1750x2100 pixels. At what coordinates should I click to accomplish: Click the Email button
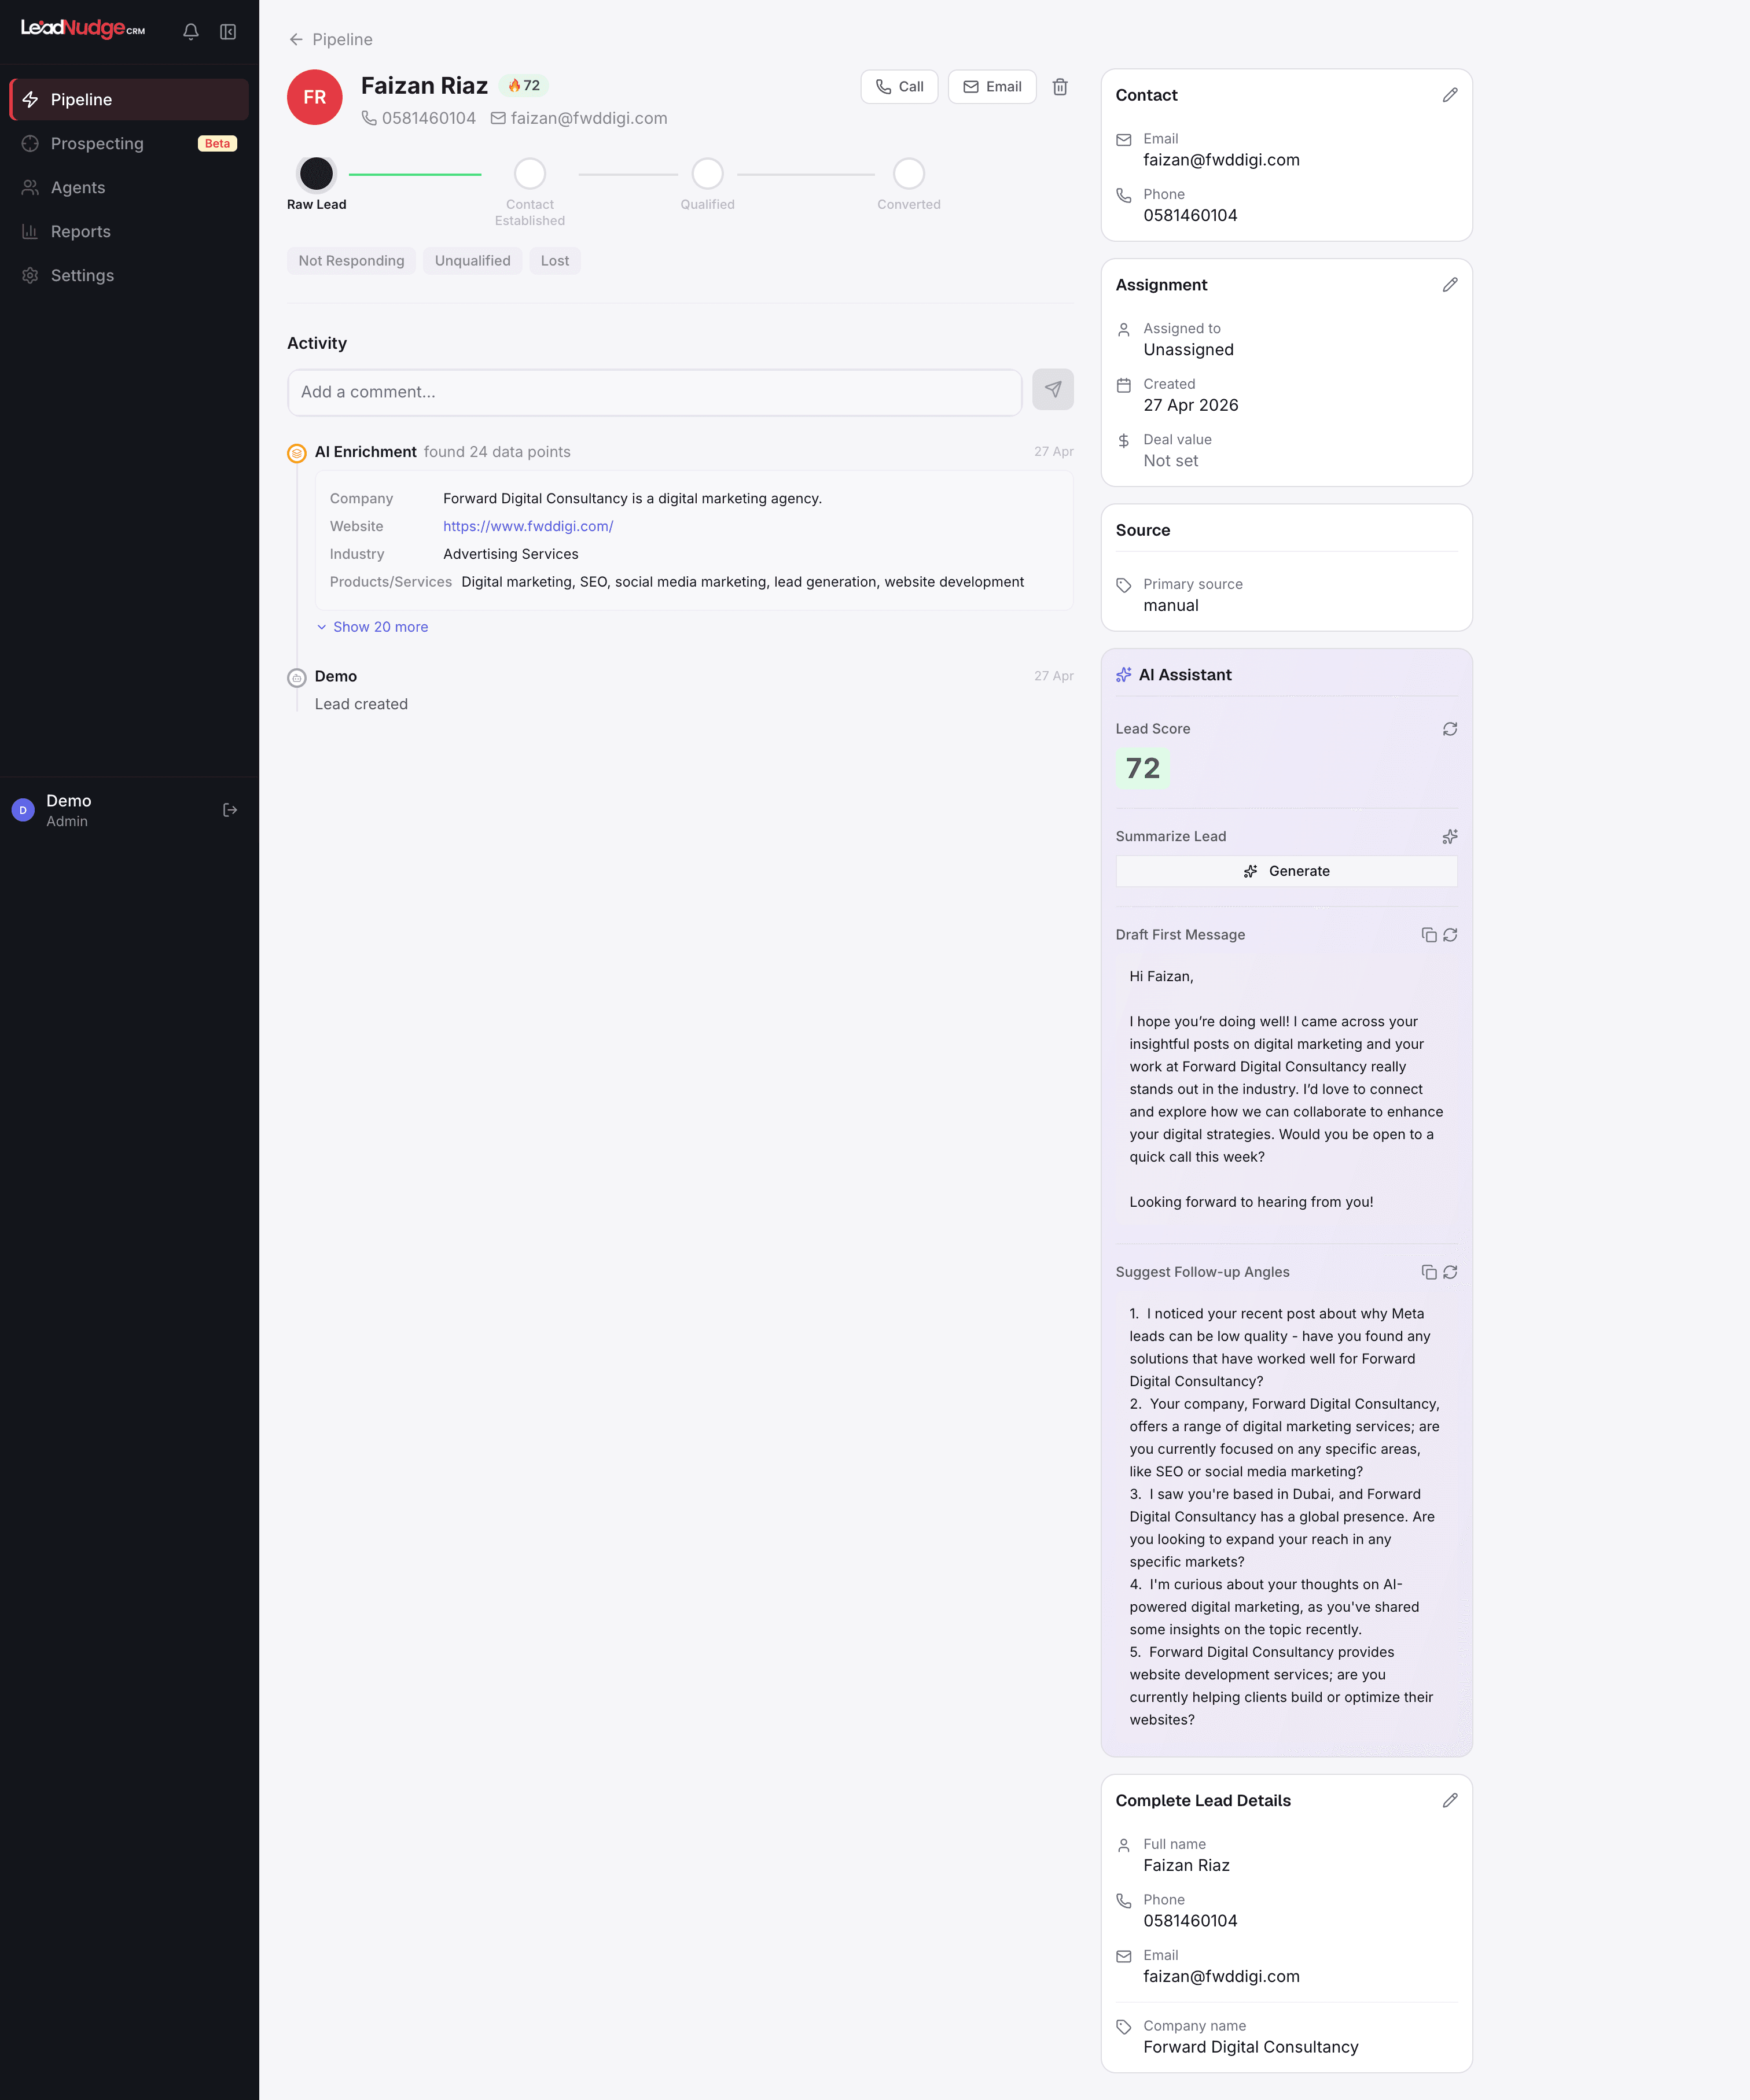click(991, 86)
